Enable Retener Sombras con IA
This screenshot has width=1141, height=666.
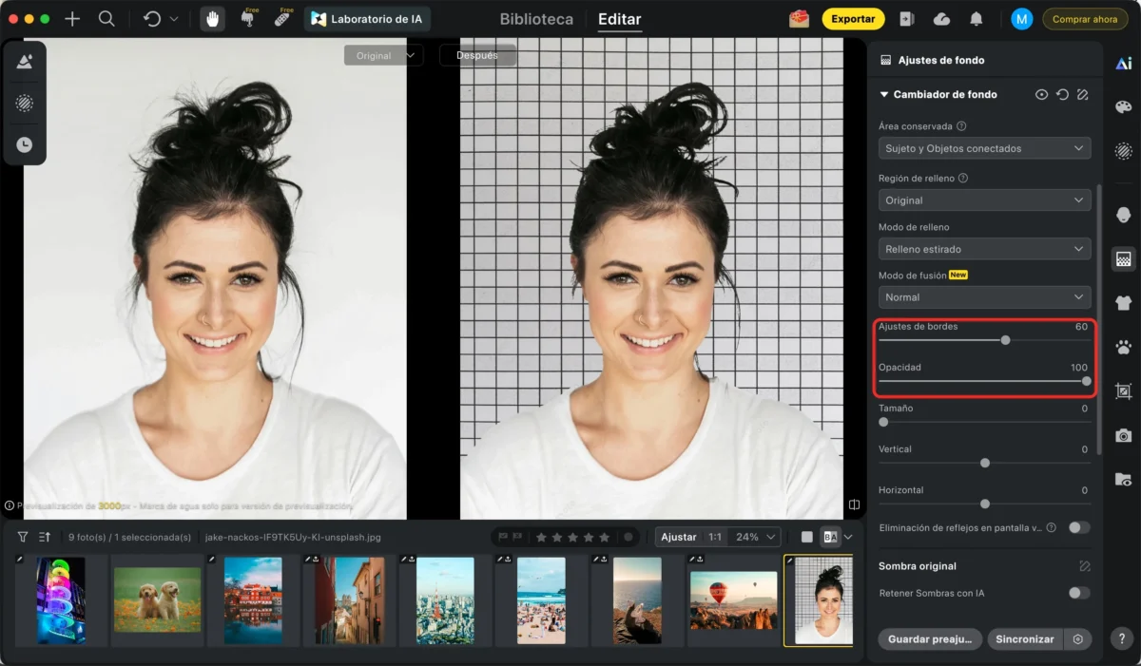[x=1079, y=593]
